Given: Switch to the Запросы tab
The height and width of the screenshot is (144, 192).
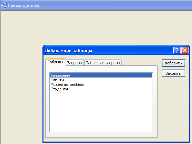Looking at the screenshot, I should coord(75,63).
